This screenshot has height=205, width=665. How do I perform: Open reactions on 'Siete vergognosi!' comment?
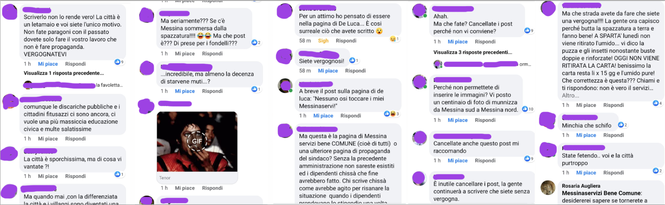[x=352, y=60]
